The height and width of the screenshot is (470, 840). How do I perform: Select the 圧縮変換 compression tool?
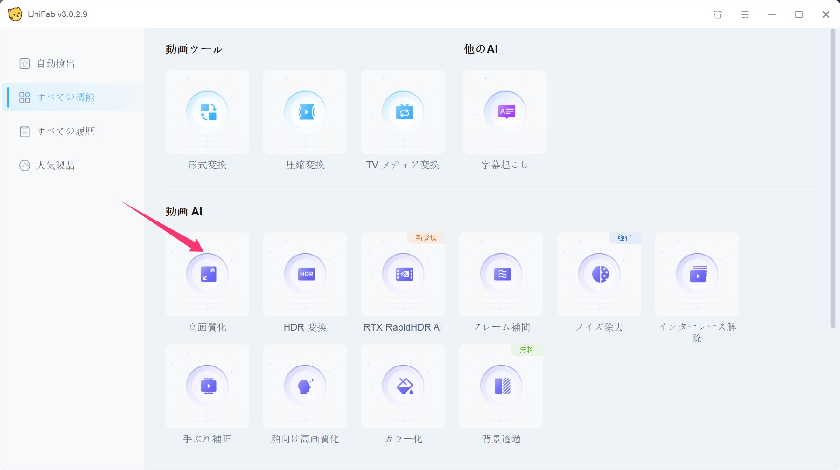[305, 112]
